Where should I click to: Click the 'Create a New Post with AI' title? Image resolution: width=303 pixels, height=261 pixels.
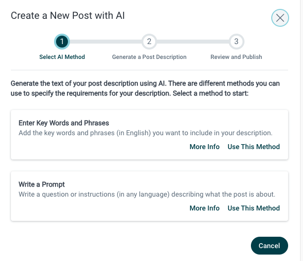point(67,15)
